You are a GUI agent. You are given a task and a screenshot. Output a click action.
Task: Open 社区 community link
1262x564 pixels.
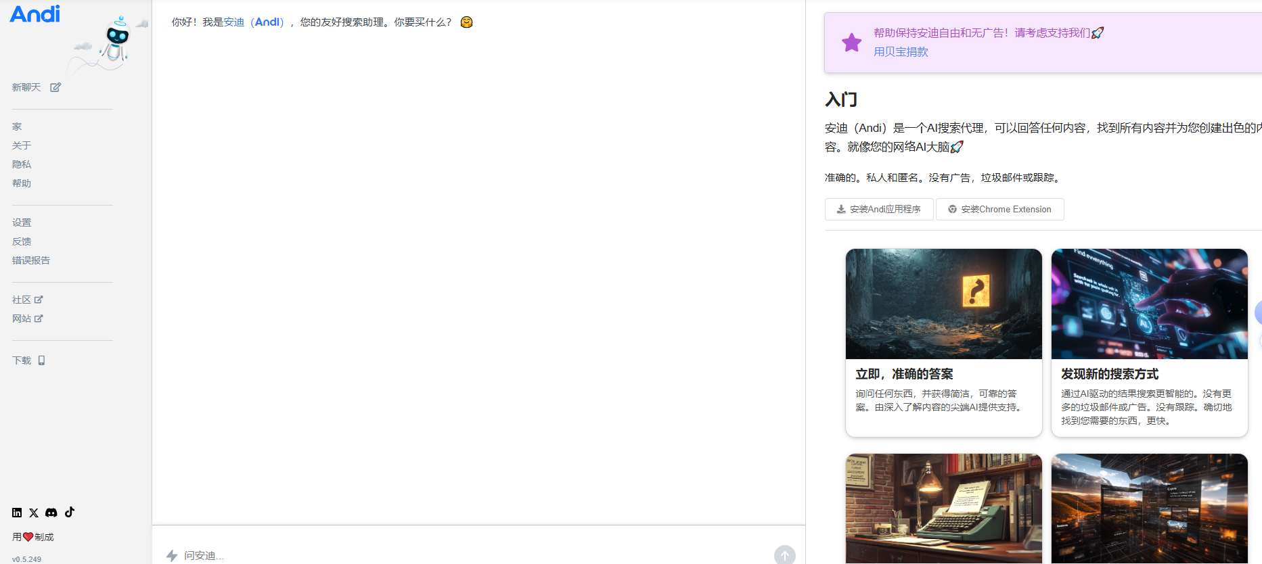22,300
